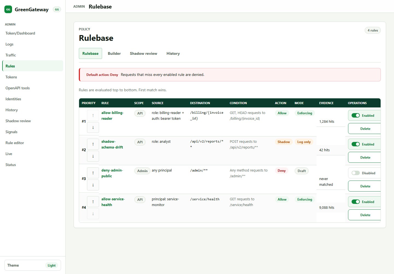This screenshot has height=274, width=394.
Task: Click the GreenGateway GG logo icon
Action: [x=8, y=9]
